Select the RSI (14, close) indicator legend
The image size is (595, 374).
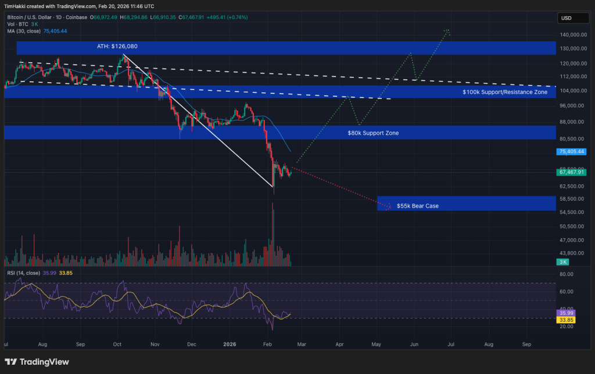coord(24,273)
